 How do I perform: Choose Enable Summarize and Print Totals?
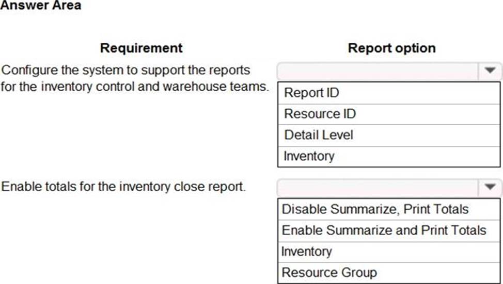pyautogui.click(x=384, y=230)
